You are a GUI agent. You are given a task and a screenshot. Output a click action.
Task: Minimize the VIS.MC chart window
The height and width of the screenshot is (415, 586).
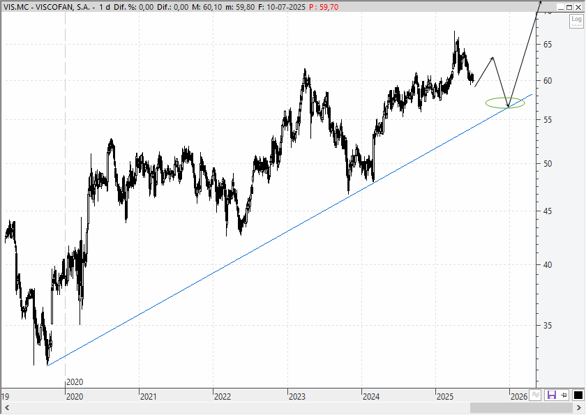coord(561,7)
